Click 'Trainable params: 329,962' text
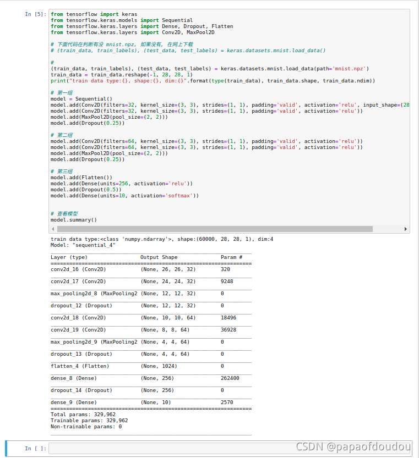419x458 pixels. pos(89,421)
